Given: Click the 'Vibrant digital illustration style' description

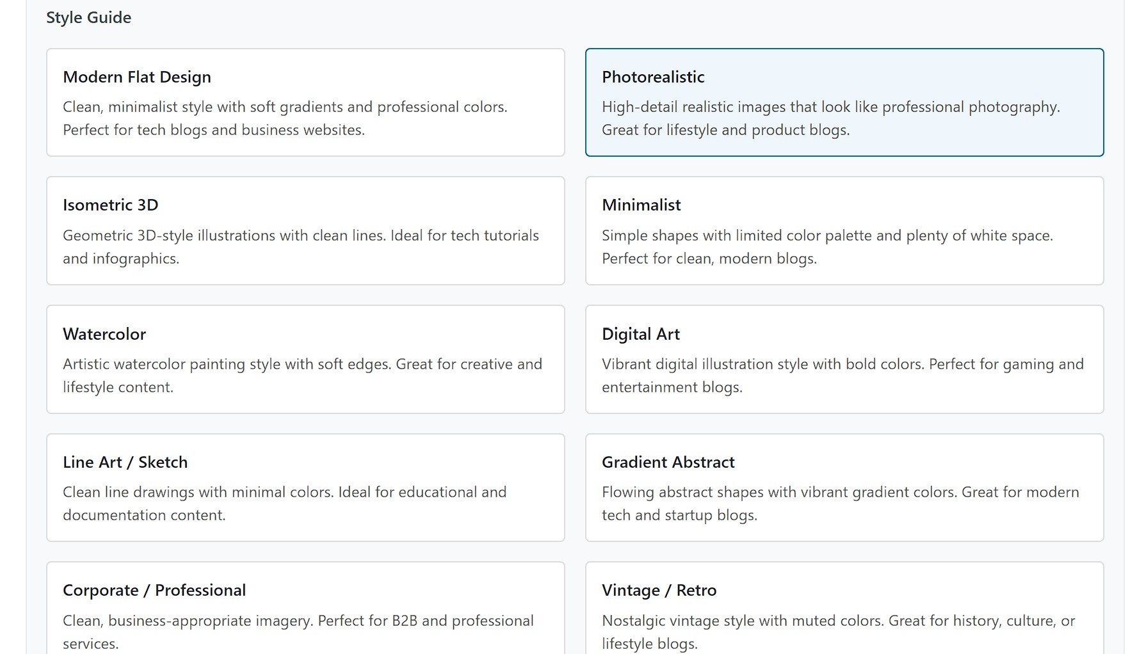Looking at the screenshot, I should point(842,364).
